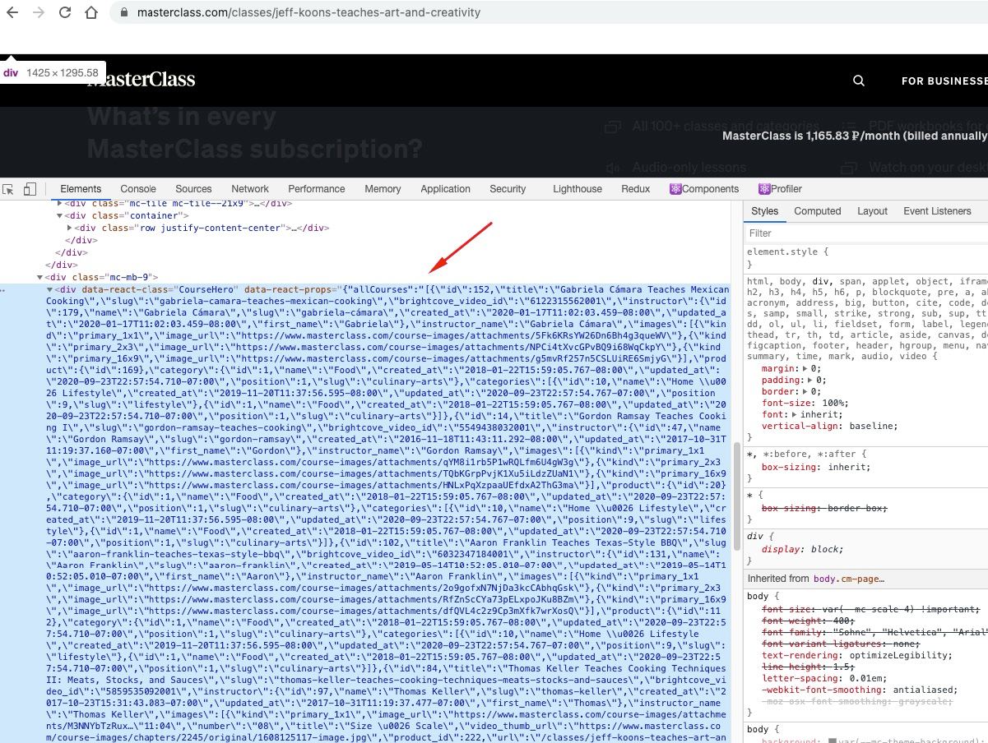Expand the mc-tile mc-tile--21x9 div node

click(x=59, y=203)
